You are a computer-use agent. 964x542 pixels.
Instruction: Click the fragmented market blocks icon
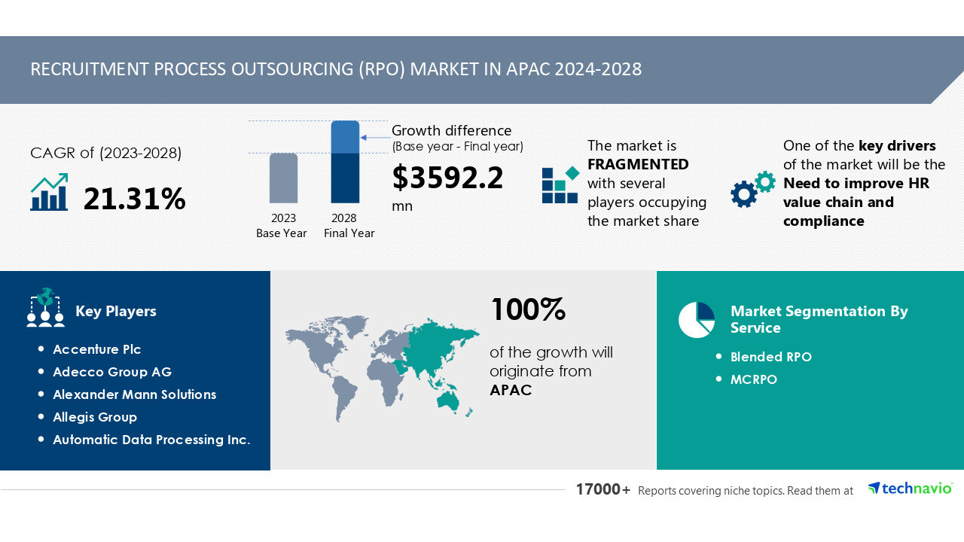click(560, 185)
